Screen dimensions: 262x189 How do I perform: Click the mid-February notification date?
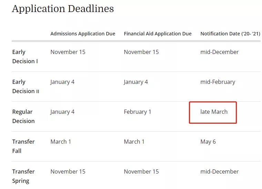[x=218, y=82]
